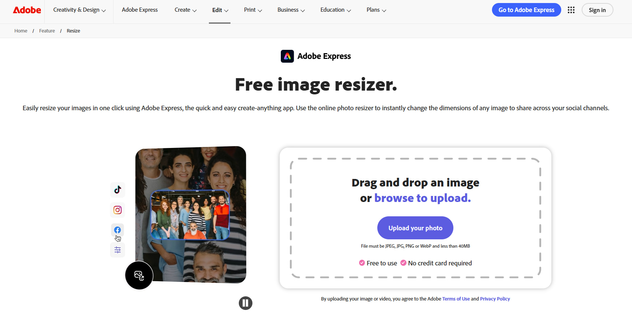Open Terms of Use link
This screenshot has width=632, height=319.
click(456, 299)
